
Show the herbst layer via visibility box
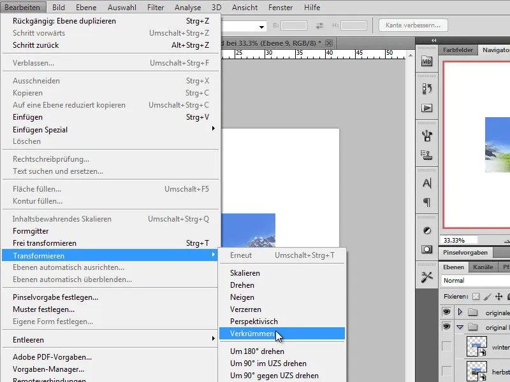[447, 371]
